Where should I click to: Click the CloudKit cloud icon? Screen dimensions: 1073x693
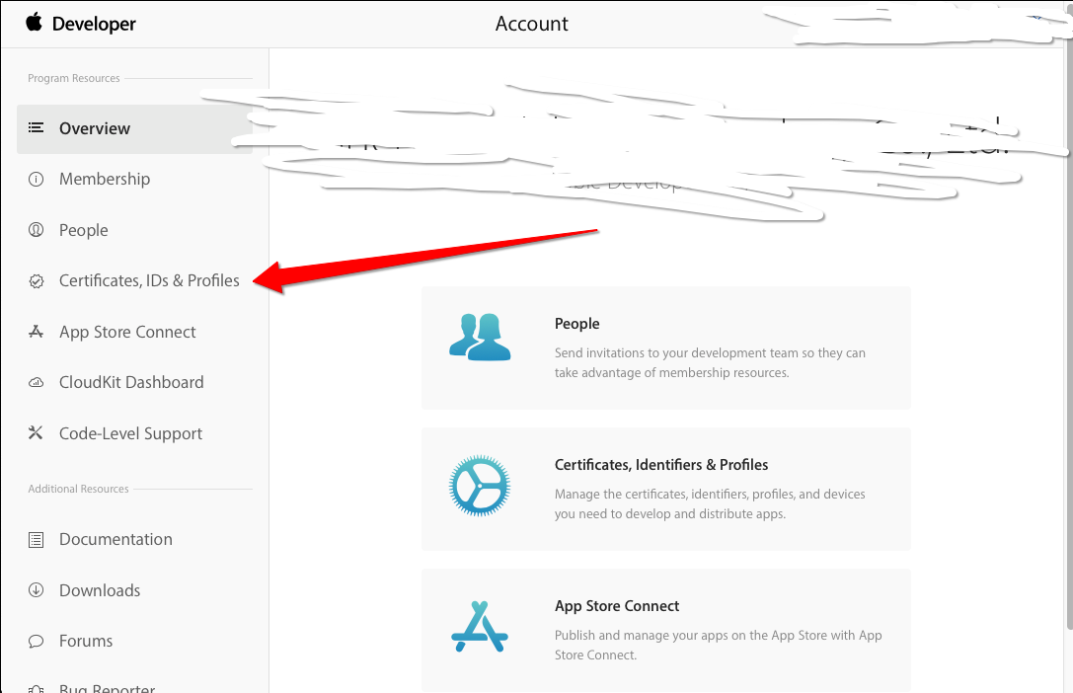click(x=36, y=382)
